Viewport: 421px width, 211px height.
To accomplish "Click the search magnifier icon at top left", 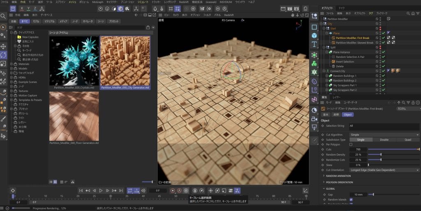I will pos(3,16).
